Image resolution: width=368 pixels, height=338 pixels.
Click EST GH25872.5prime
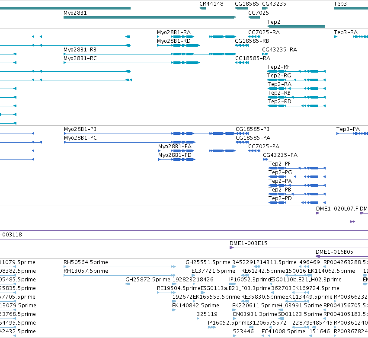[x=128, y=284]
